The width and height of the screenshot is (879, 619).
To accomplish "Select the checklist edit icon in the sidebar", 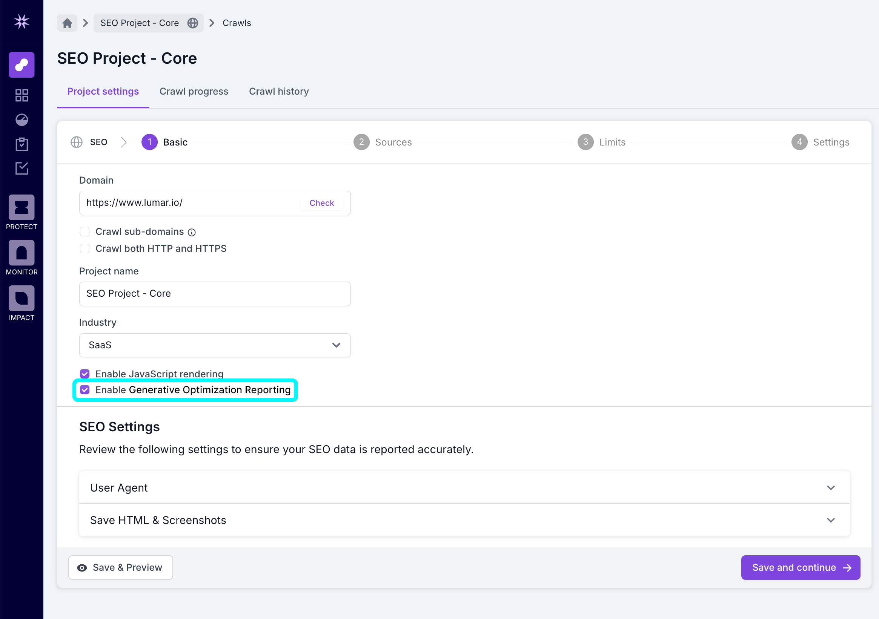I will point(22,169).
